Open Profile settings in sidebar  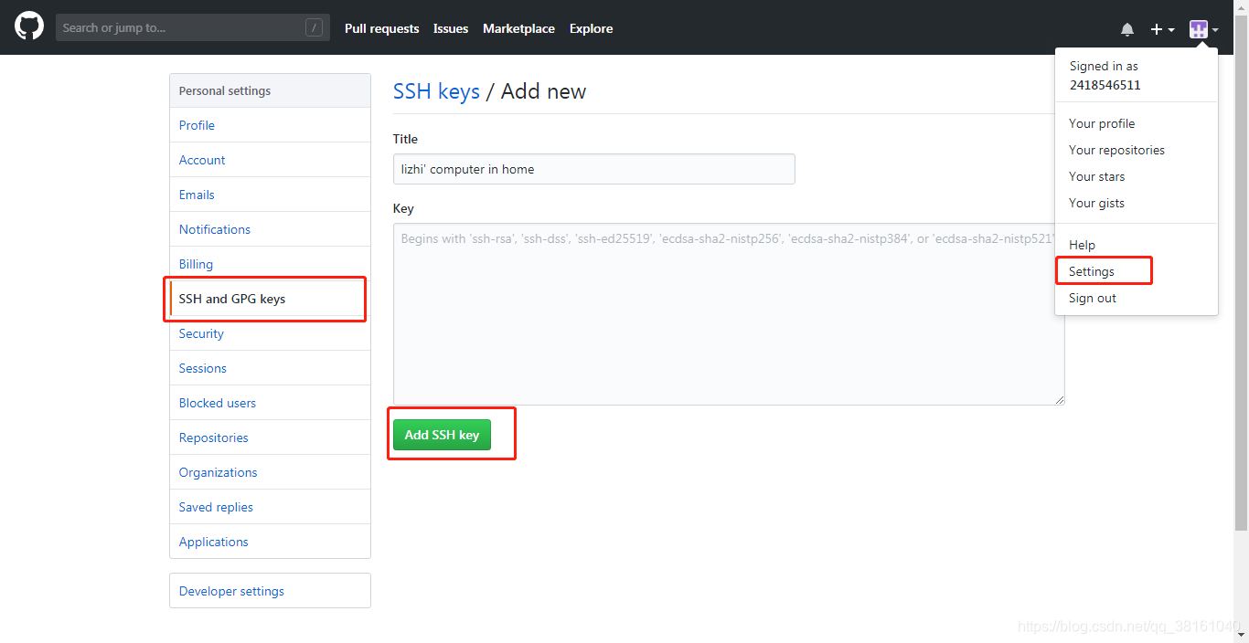click(270, 125)
